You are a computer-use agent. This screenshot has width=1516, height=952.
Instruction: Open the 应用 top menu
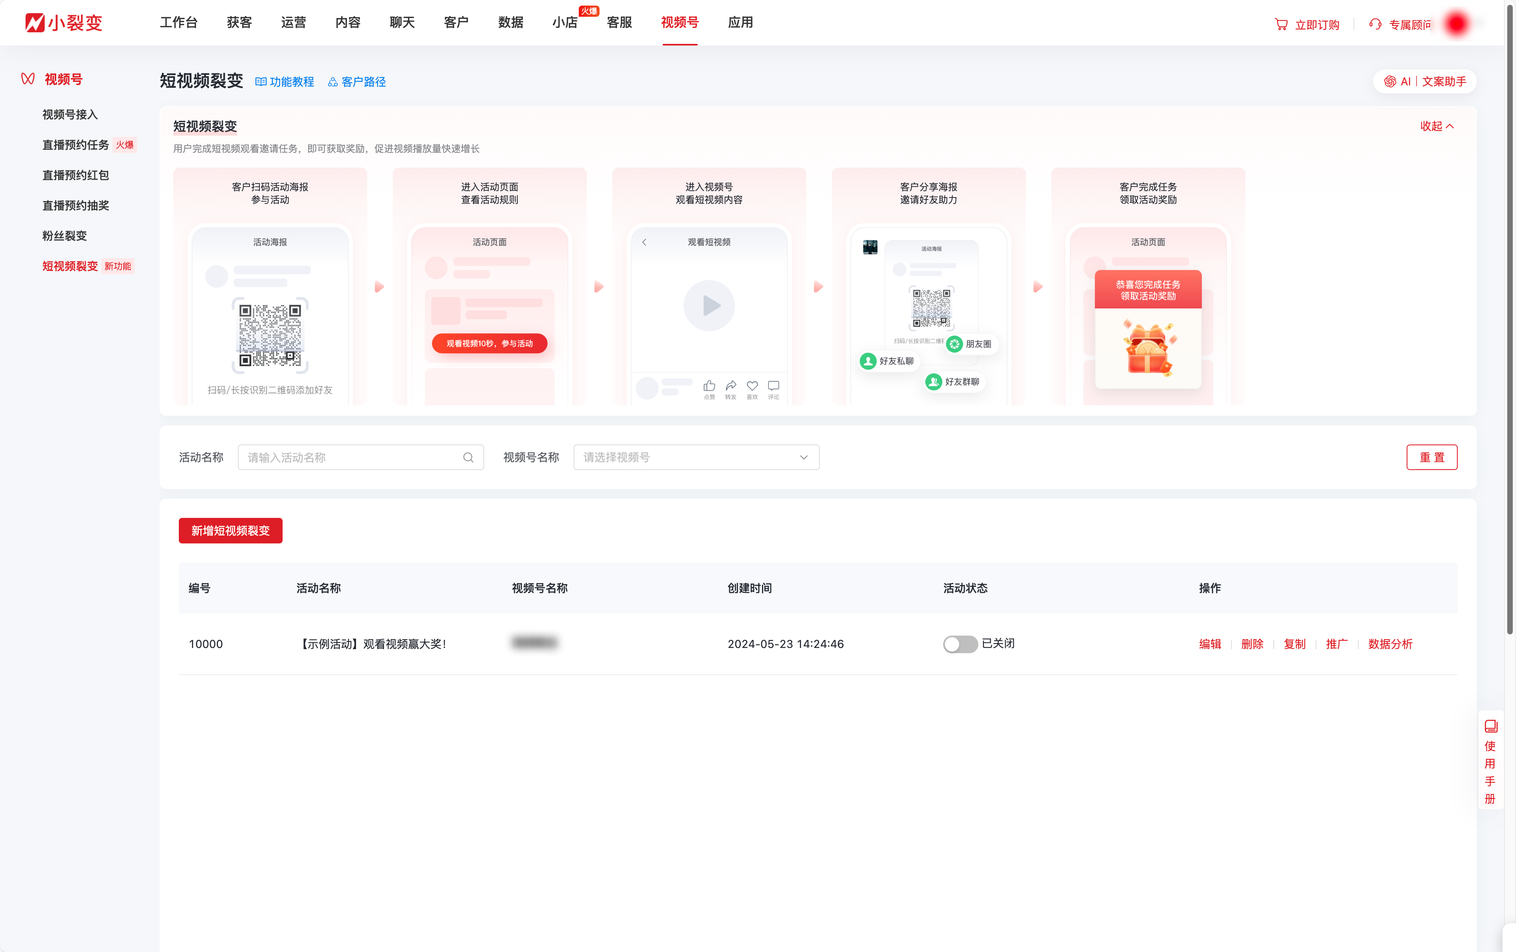[740, 23]
